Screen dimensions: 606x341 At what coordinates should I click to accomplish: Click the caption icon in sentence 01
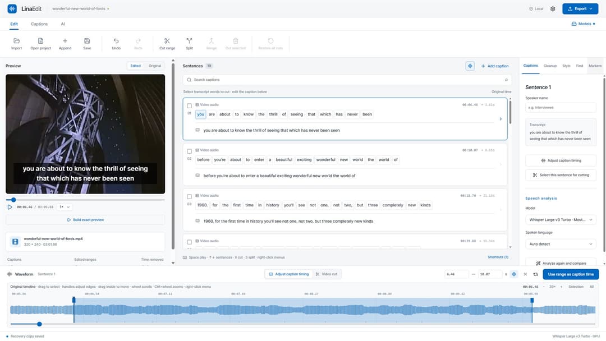click(x=198, y=130)
